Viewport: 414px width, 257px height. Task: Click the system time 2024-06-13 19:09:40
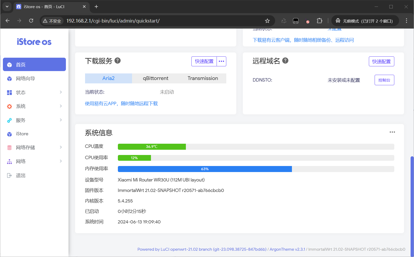[x=139, y=222]
